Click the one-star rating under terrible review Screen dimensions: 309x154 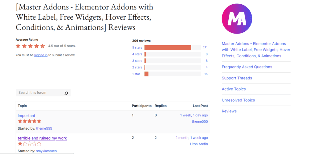[29, 144]
